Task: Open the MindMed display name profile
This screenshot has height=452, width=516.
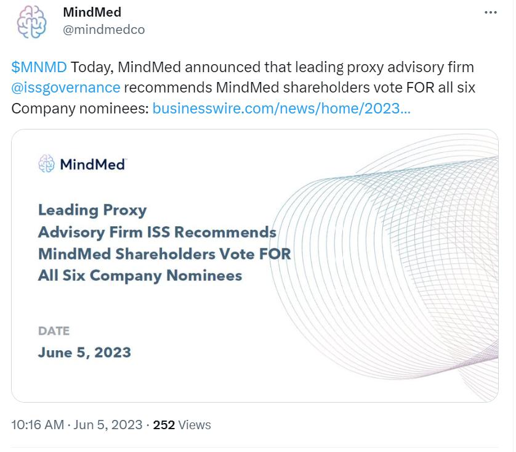Action: pyautogui.click(x=92, y=12)
